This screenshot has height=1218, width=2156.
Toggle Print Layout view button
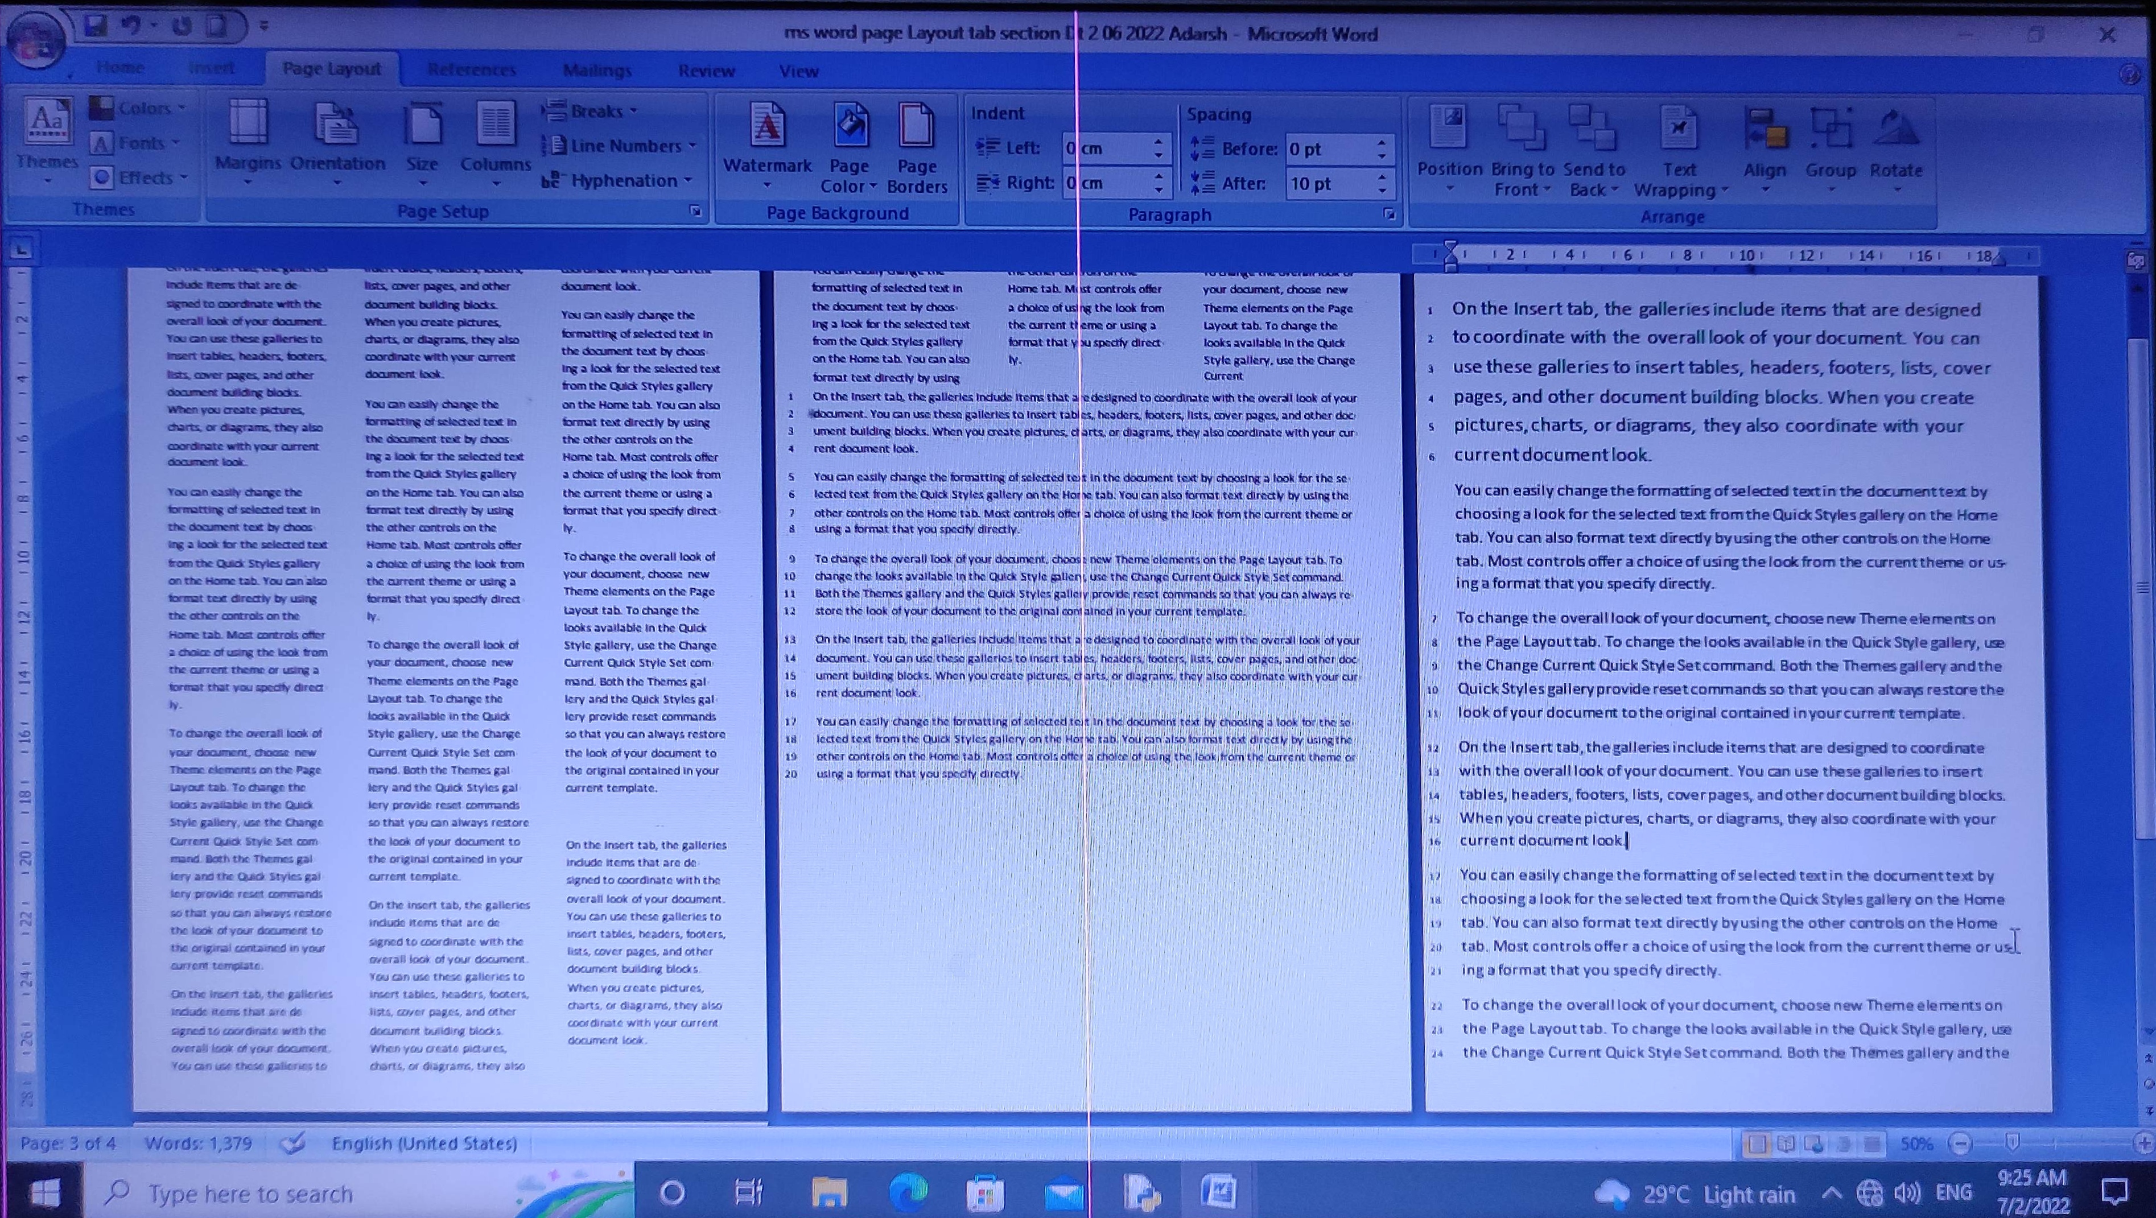tap(1757, 1143)
